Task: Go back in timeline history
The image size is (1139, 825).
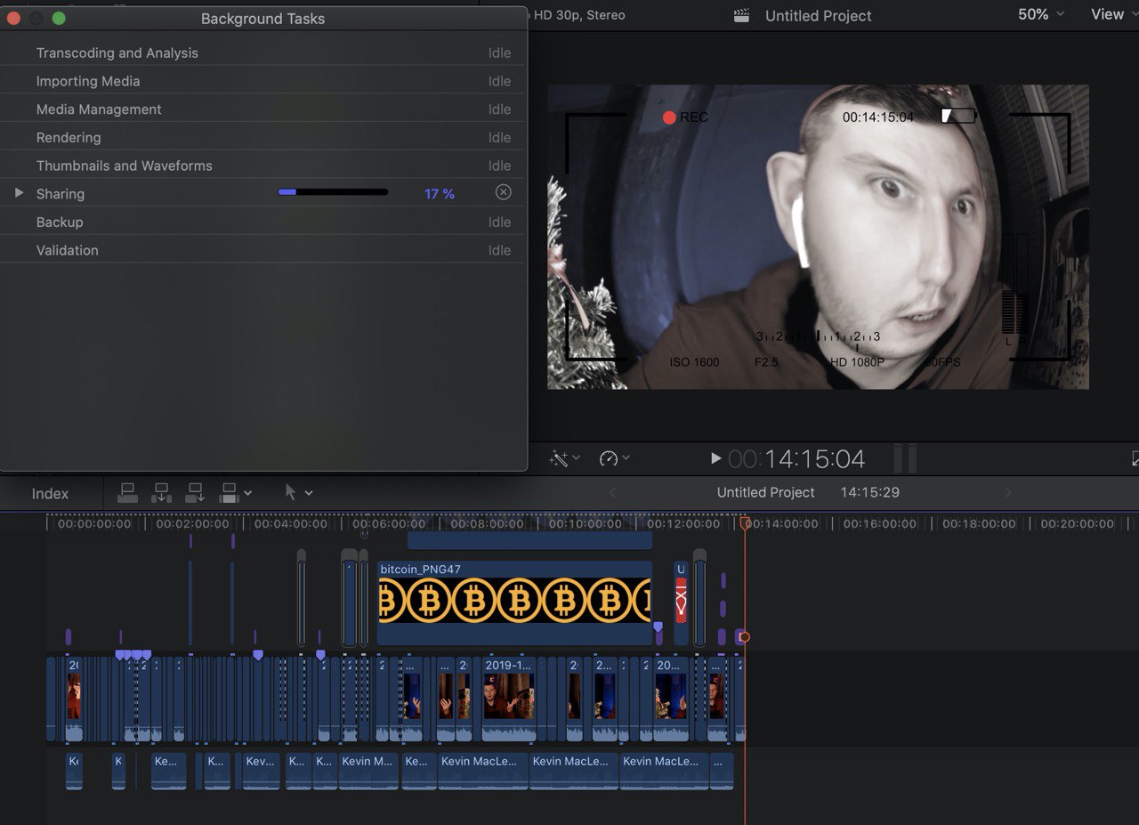Action: 612,492
